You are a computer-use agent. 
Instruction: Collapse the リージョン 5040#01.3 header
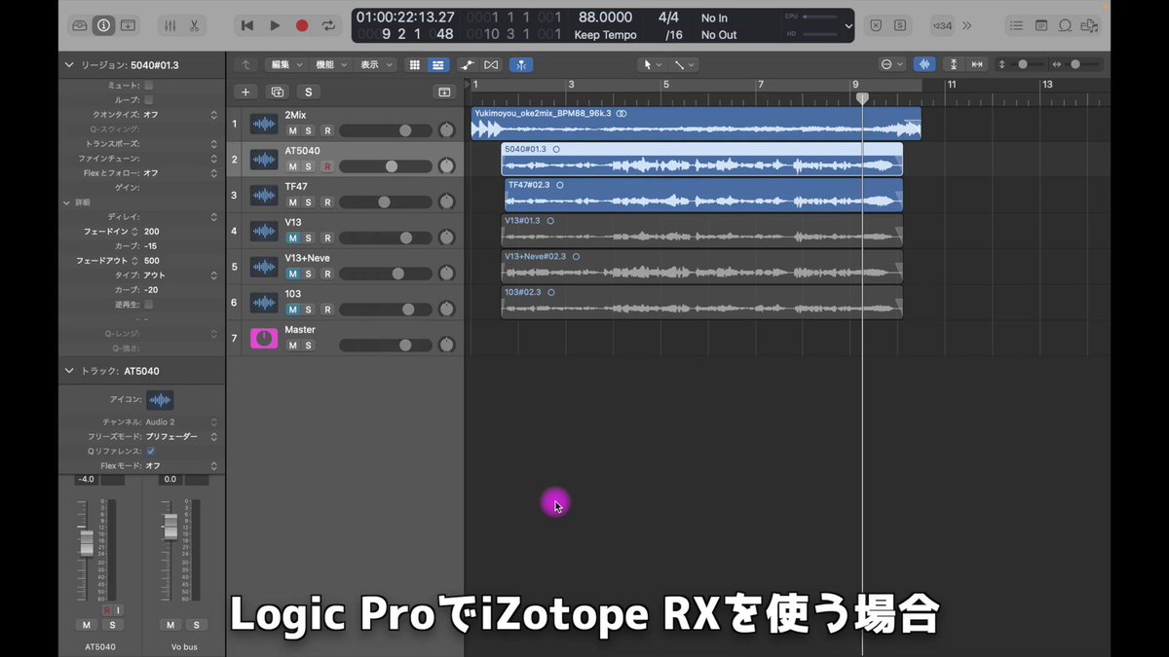coord(69,65)
